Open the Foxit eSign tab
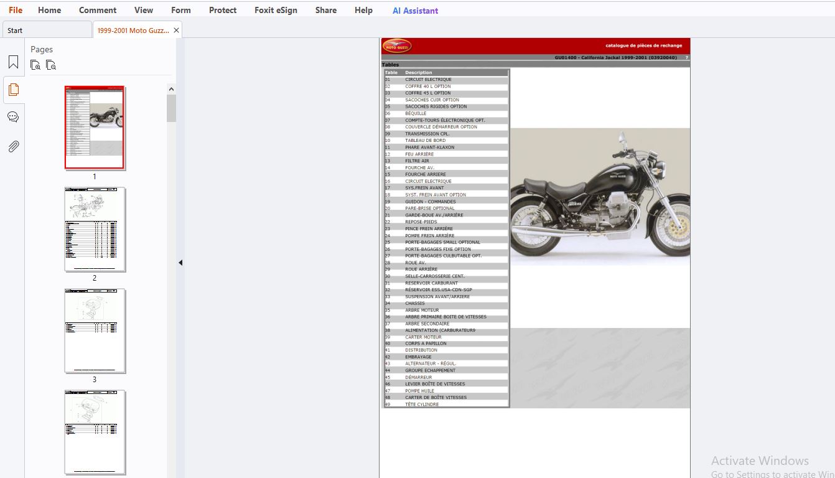The width and height of the screenshot is (835, 478). [x=276, y=10]
